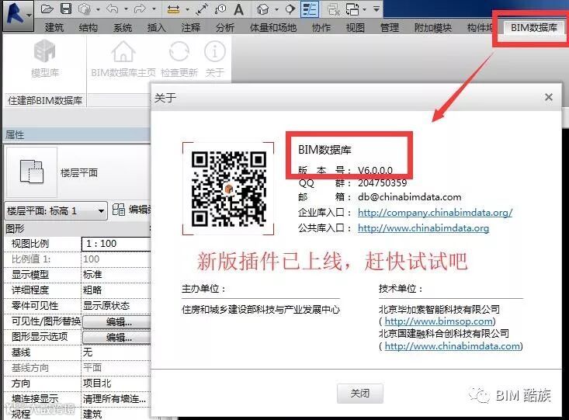Toggle the Thin Lines icon
Viewport: 569px width, 420px height.
[310, 9]
